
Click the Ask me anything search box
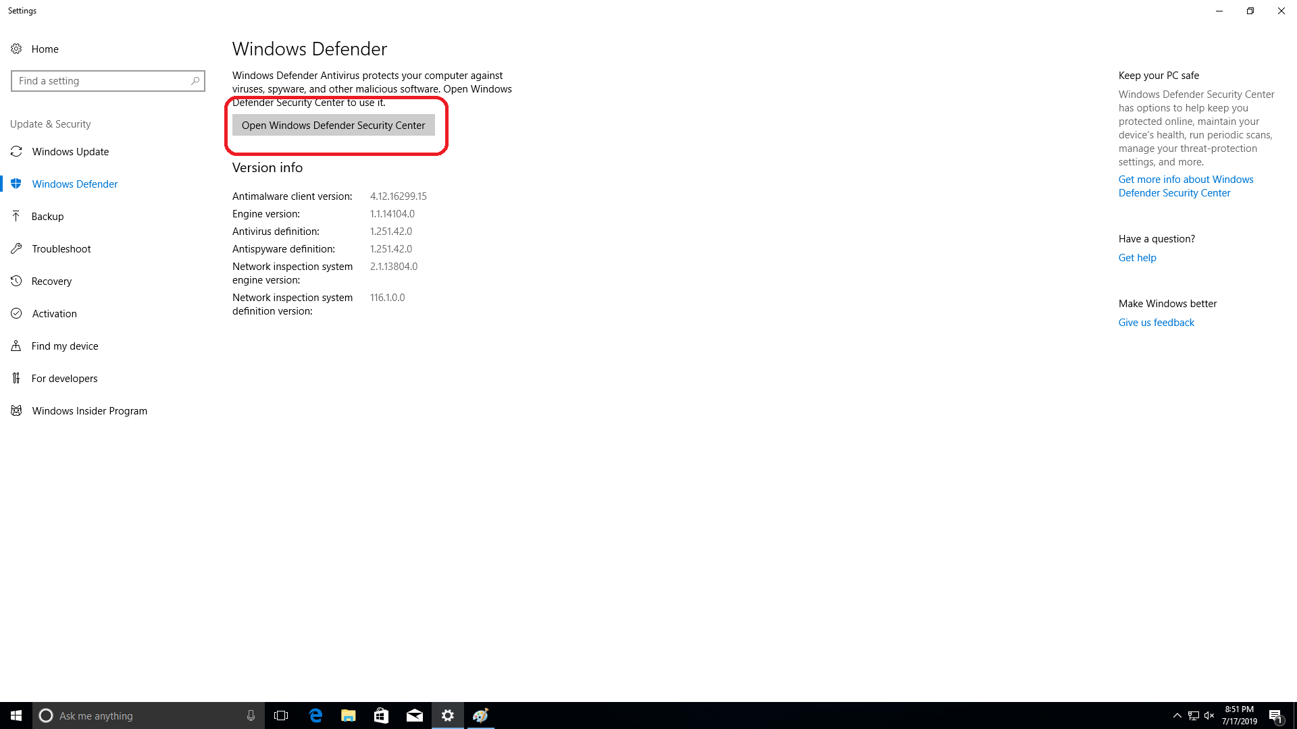coord(149,715)
